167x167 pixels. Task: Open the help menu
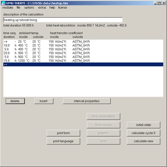point(52,8)
